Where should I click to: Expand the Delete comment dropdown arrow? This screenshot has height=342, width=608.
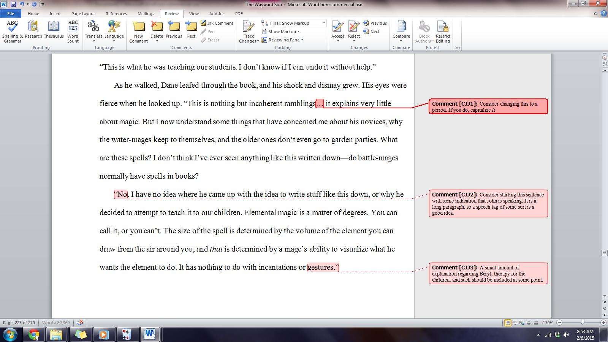(157, 41)
